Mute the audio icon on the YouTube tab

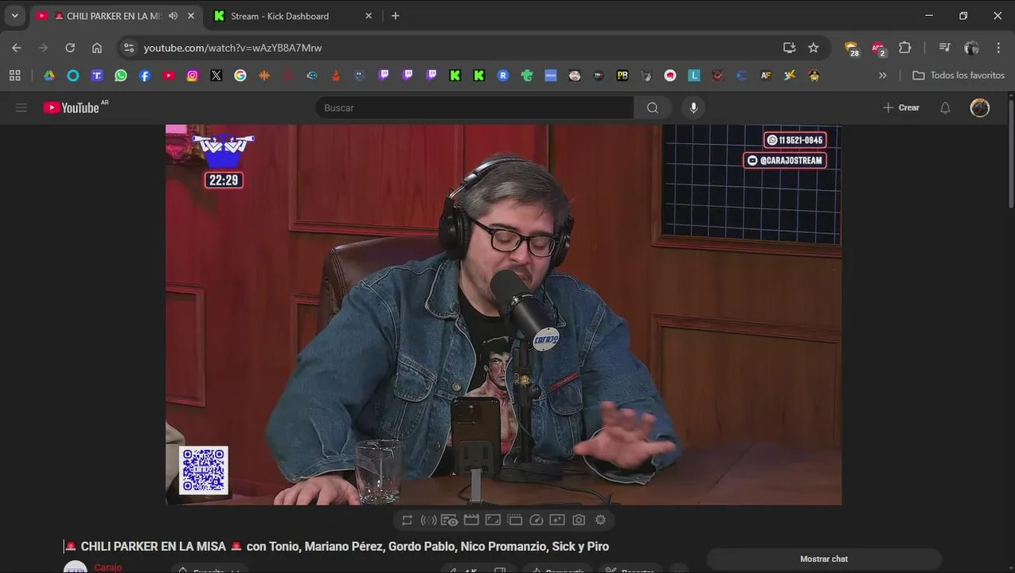(x=173, y=16)
